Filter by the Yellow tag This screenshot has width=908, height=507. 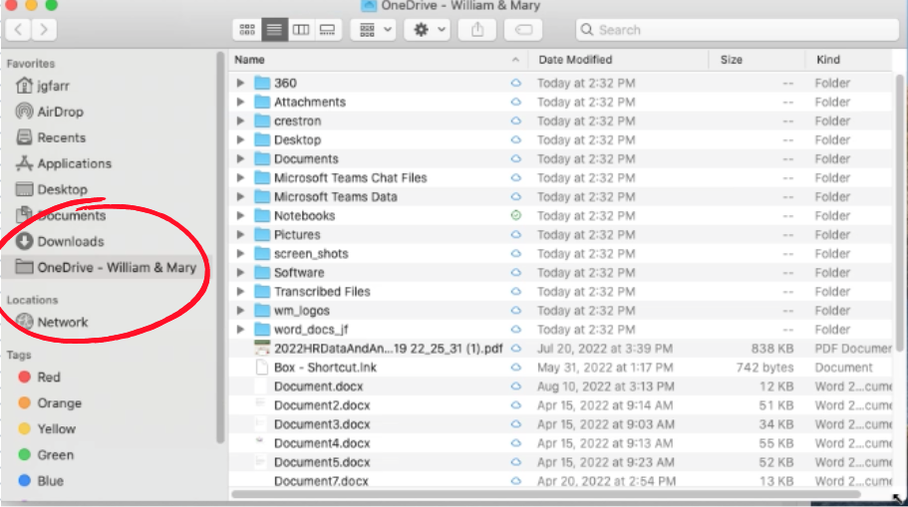tap(56, 429)
